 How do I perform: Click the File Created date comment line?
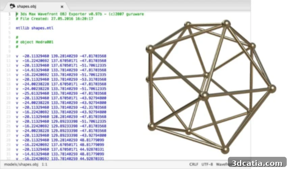tap(54, 19)
